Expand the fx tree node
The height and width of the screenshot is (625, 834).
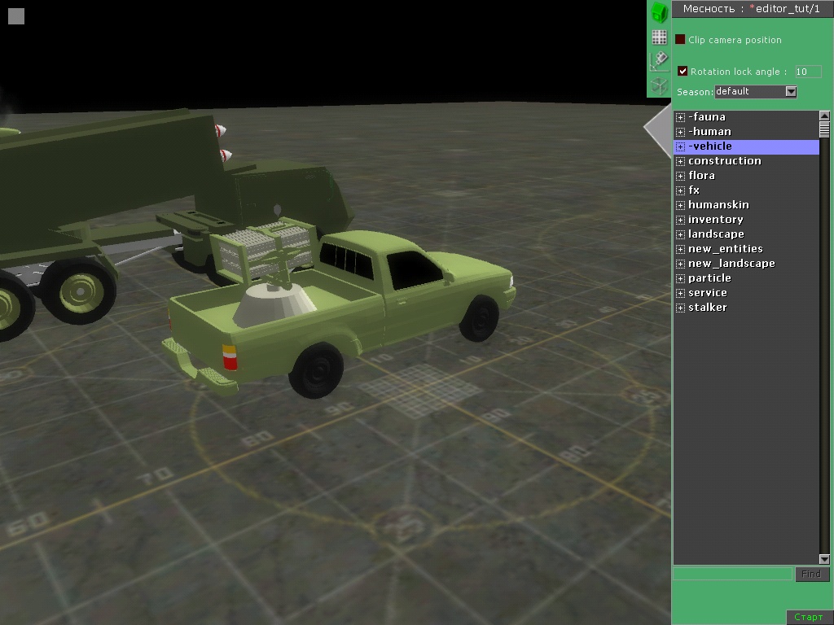point(680,190)
